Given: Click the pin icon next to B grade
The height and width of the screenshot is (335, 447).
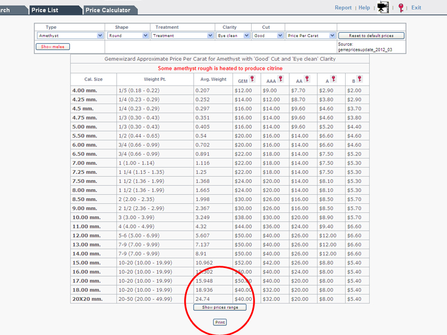Looking at the screenshot, I should 360,79.
